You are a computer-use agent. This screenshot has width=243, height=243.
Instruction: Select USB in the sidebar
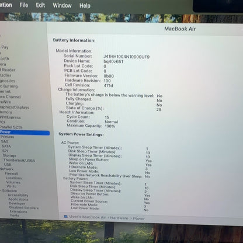(x=8, y=165)
